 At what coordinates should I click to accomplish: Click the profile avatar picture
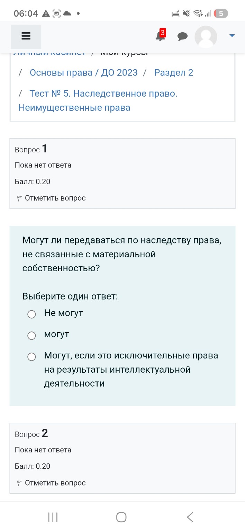(206, 36)
